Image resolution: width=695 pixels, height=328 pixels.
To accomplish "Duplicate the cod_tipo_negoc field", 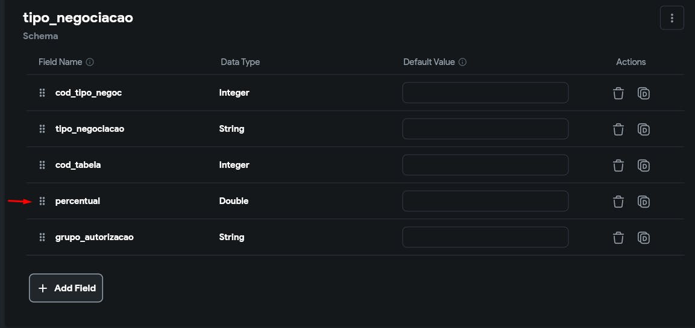I will coord(643,93).
